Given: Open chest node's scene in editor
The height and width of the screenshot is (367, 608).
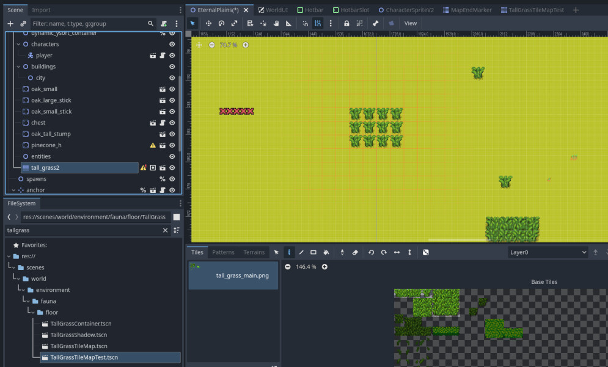Looking at the screenshot, I should 153,123.
